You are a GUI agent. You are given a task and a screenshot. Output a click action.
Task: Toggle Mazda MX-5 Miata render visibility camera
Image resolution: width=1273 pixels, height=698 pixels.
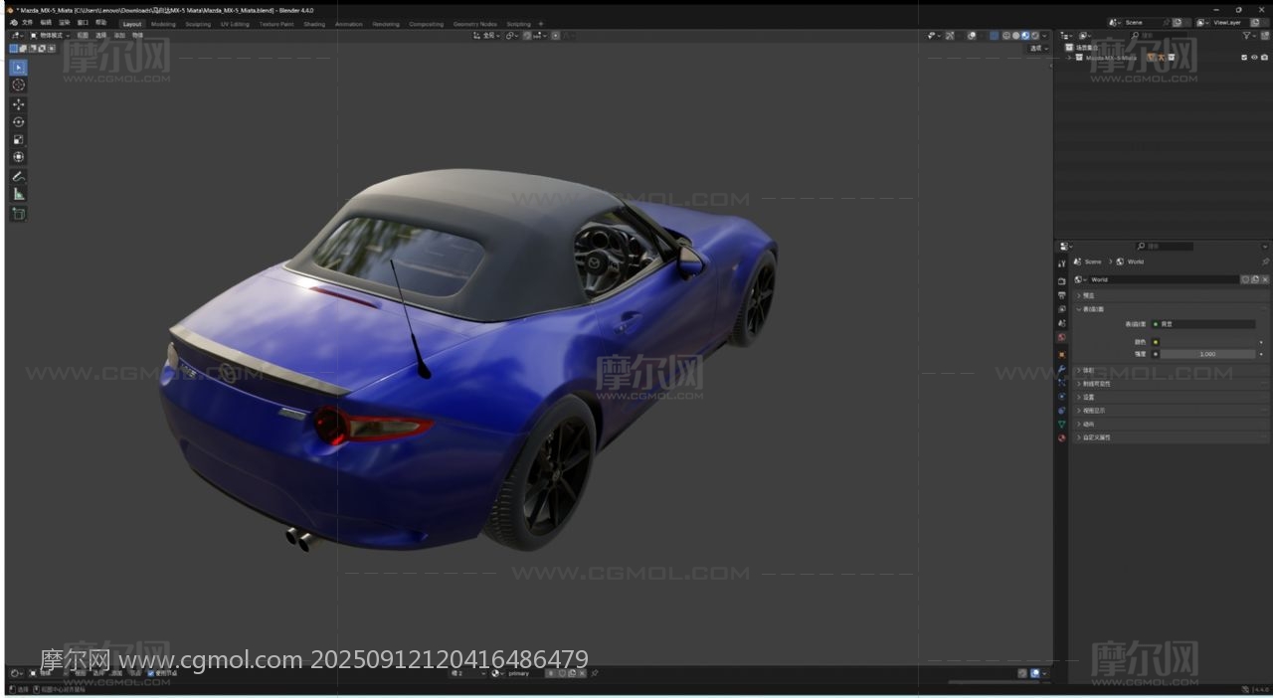click(x=1264, y=58)
